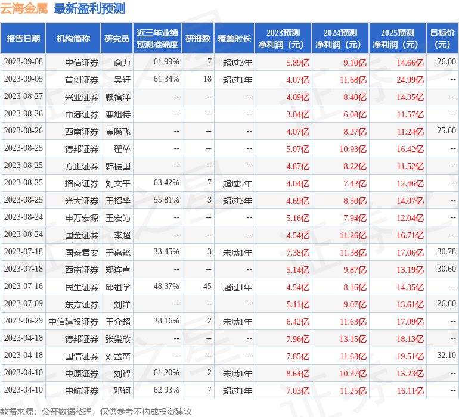459x417 pixels.
Task: Click researcher name 韩振国
Action: (x=118, y=166)
